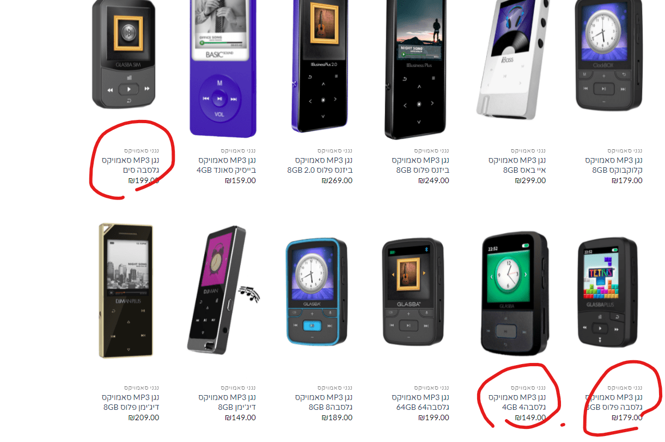Open the דיג'ימן פלוס 8GB product link

(131, 402)
